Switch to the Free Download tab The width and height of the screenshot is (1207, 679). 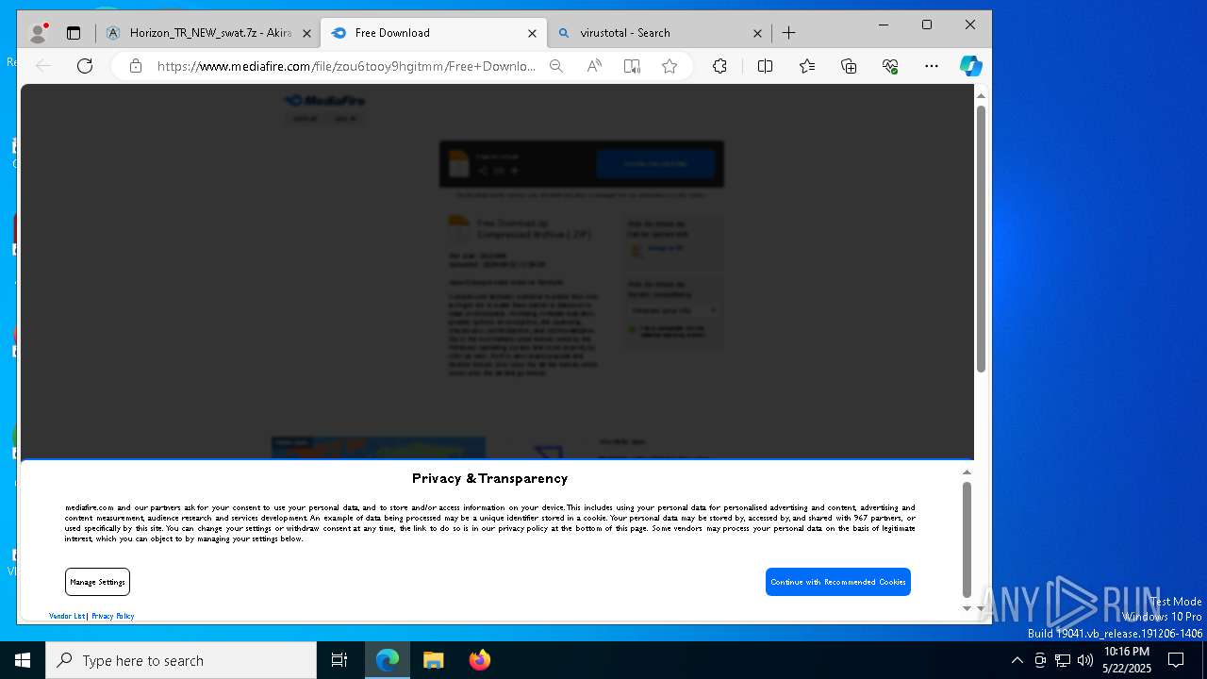pyautogui.click(x=433, y=33)
